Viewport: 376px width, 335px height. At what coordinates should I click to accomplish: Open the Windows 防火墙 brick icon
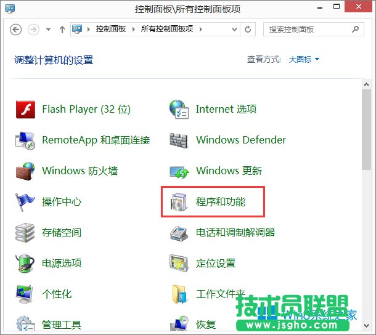pyautogui.click(x=25, y=171)
